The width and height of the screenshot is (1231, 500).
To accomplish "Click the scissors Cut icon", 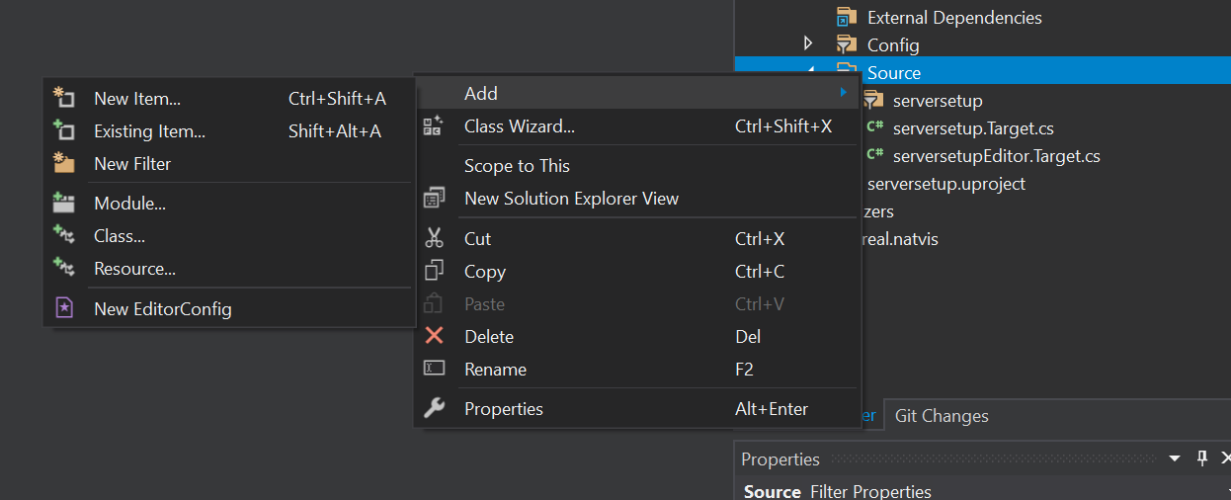I will pyautogui.click(x=434, y=238).
